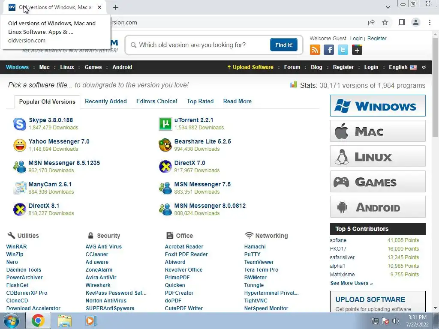Image resolution: width=439 pixels, height=329 pixels.
Task: Click the large Windows platform button
Action: (x=378, y=105)
